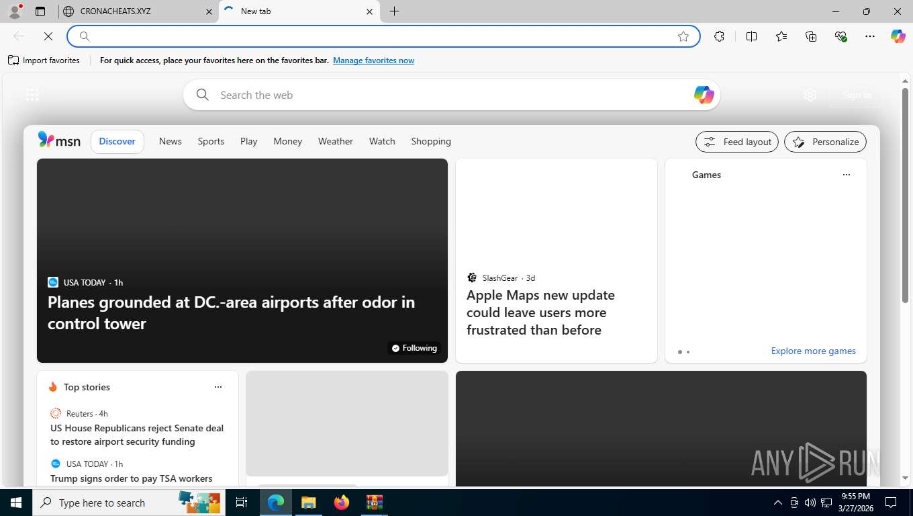Toggle split screen view
913x516 pixels.
click(752, 36)
